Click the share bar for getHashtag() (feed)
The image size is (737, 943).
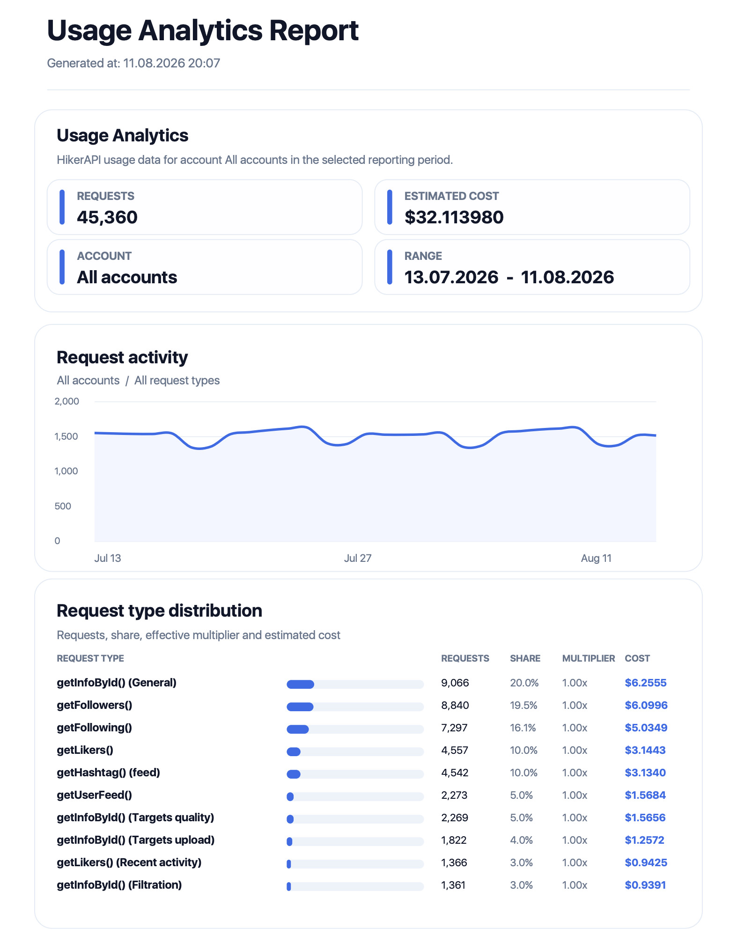[355, 774]
